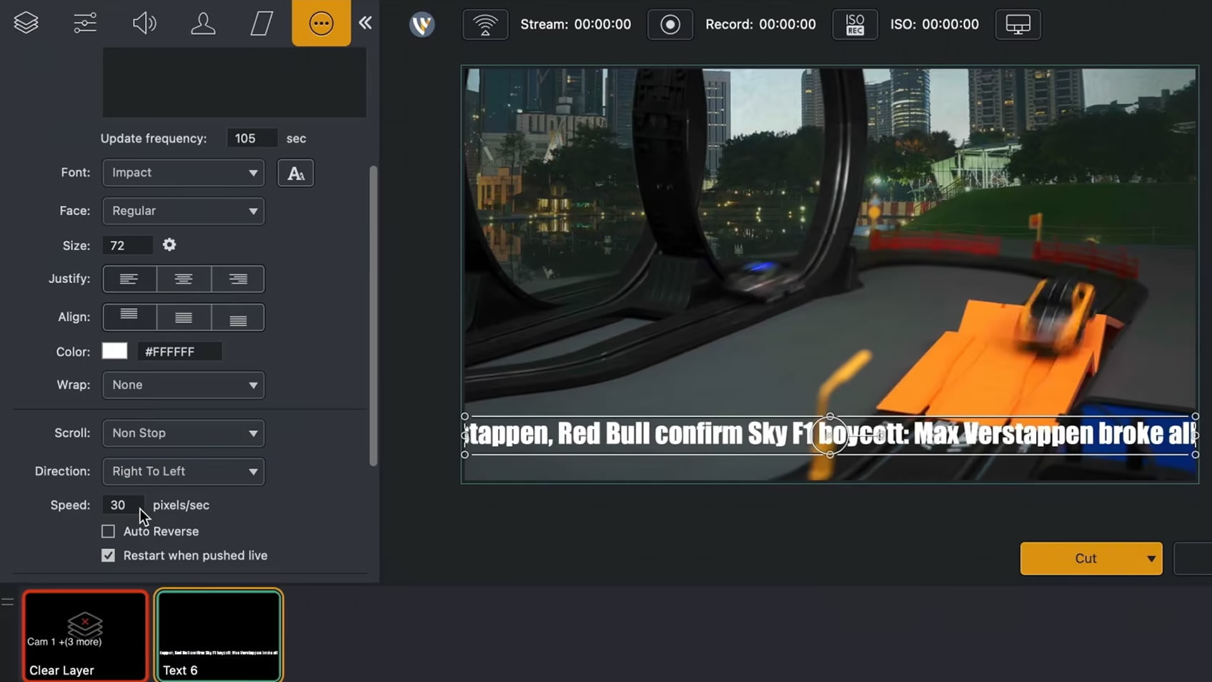
Task: Open the Direction dropdown Right To Left
Action: point(184,472)
